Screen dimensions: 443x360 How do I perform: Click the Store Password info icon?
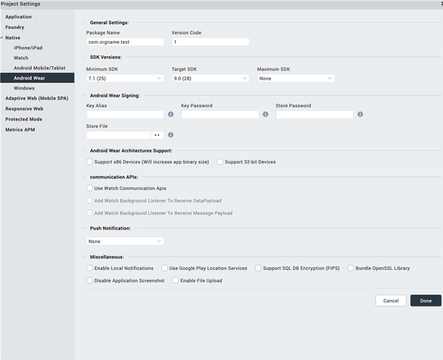(x=360, y=115)
